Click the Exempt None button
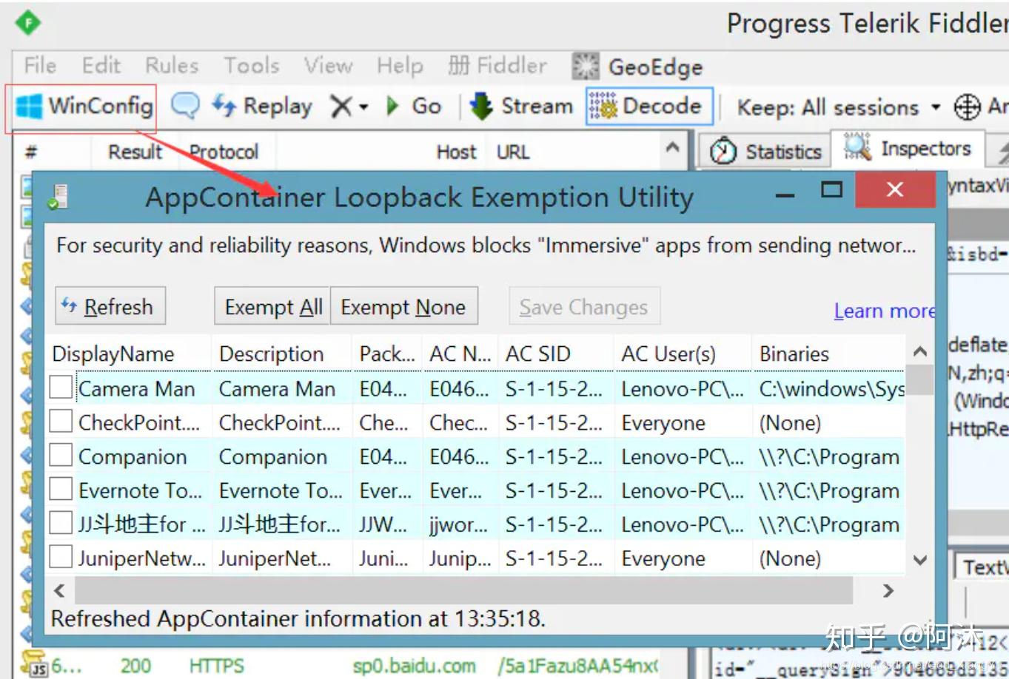The image size is (1009, 679). (x=403, y=306)
